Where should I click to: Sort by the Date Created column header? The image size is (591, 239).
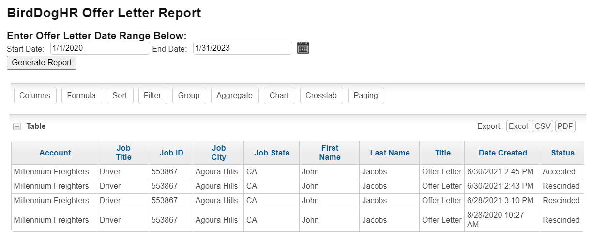pos(502,153)
